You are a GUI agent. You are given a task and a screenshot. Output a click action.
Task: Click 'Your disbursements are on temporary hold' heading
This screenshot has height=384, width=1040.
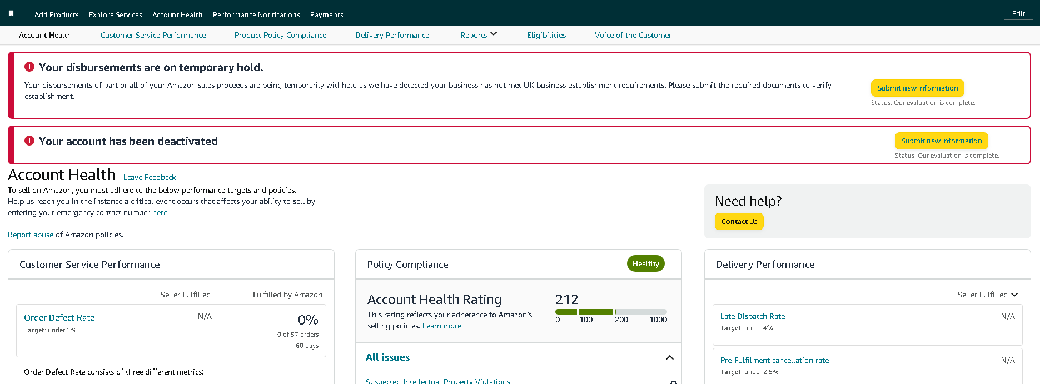tap(151, 67)
